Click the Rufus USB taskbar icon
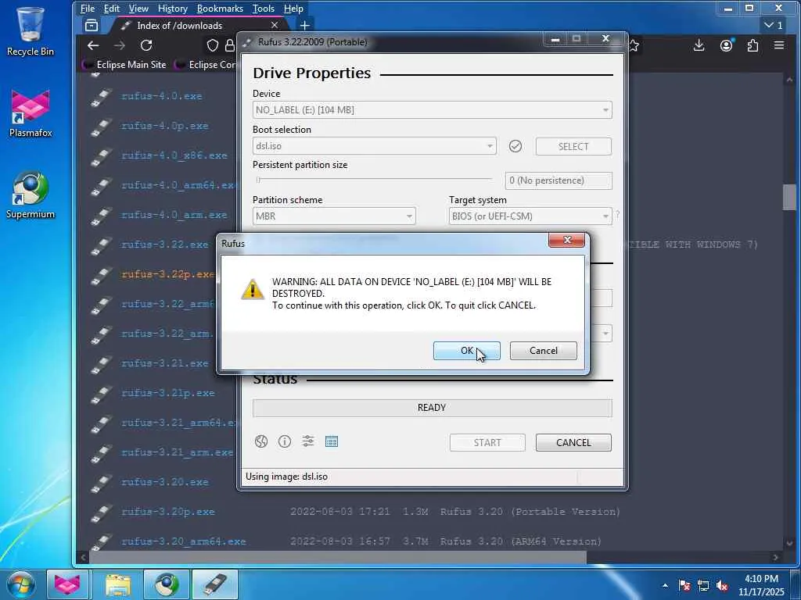The image size is (801, 600). pyautogui.click(x=215, y=584)
